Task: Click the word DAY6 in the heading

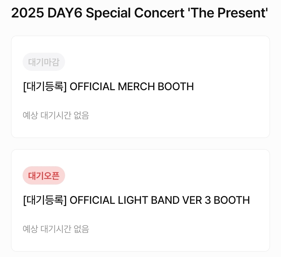Action: pyautogui.click(x=65, y=13)
